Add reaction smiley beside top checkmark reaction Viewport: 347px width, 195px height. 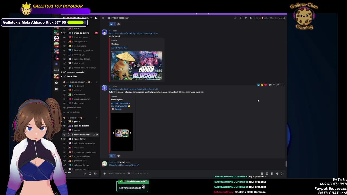(118, 24)
